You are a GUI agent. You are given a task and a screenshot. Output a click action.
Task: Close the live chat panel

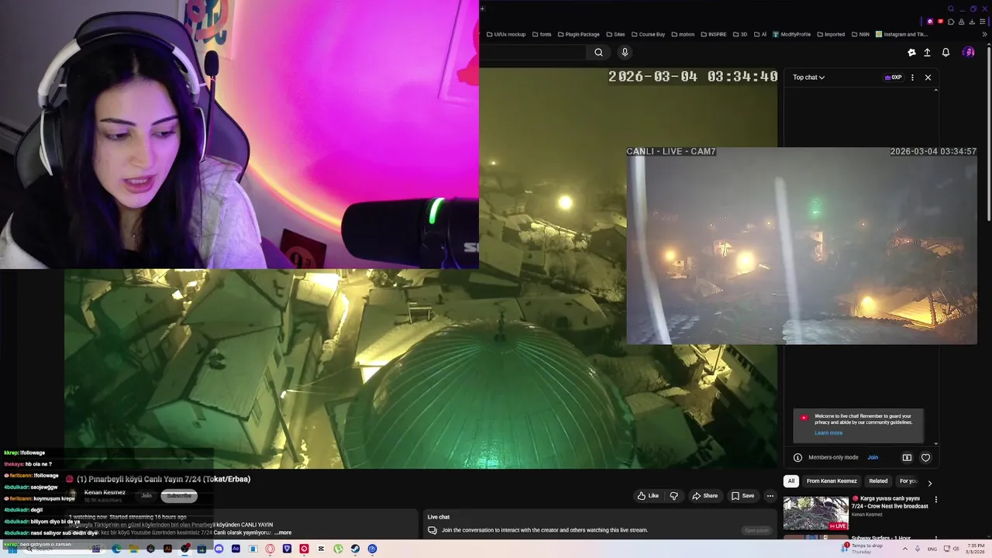click(x=928, y=77)
